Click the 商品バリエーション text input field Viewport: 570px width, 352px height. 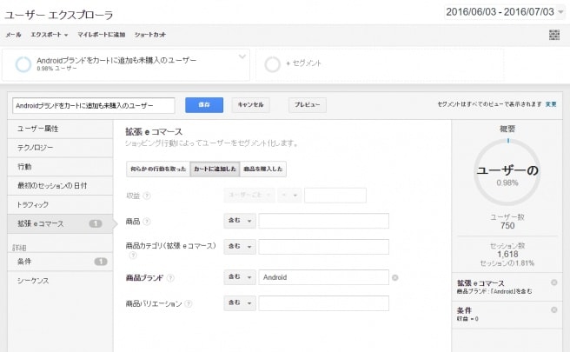click(x=323, y=303)
